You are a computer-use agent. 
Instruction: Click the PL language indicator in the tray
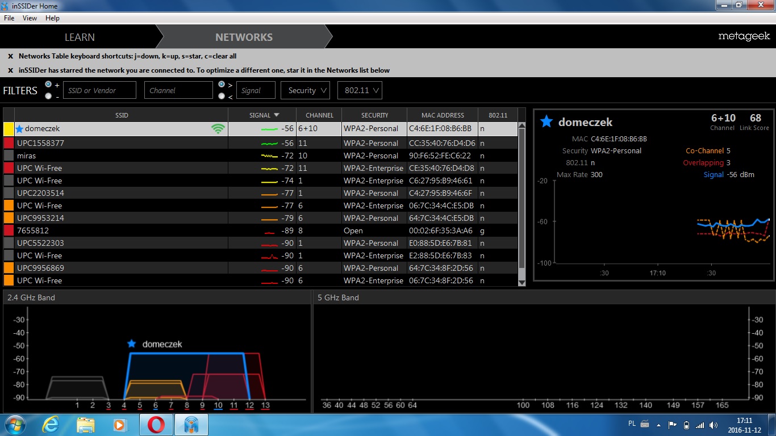632,424
